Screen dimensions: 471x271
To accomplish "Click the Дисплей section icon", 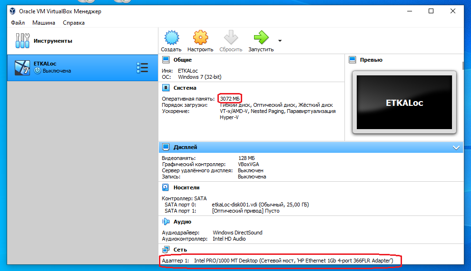I will click(166, 147).
